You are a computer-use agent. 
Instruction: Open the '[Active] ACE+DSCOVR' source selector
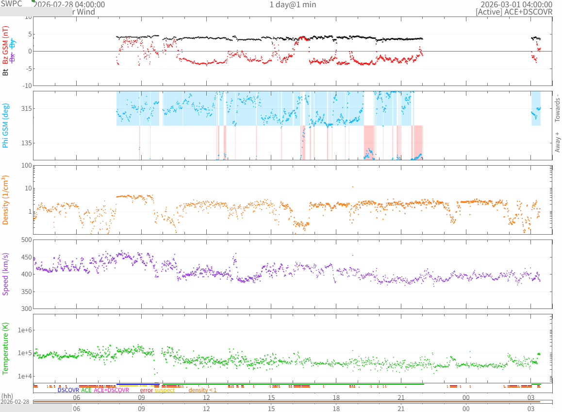coord(514,12)
